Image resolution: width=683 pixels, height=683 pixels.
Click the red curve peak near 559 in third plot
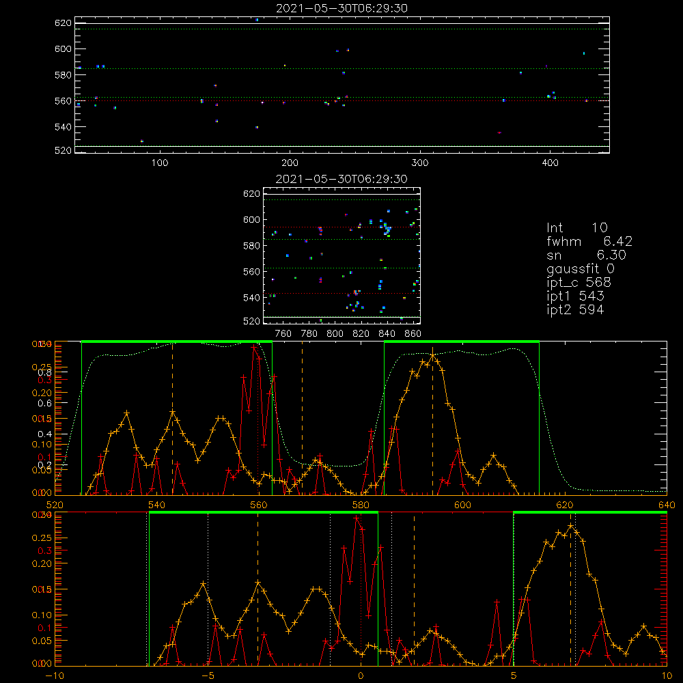tap(254, 347)
